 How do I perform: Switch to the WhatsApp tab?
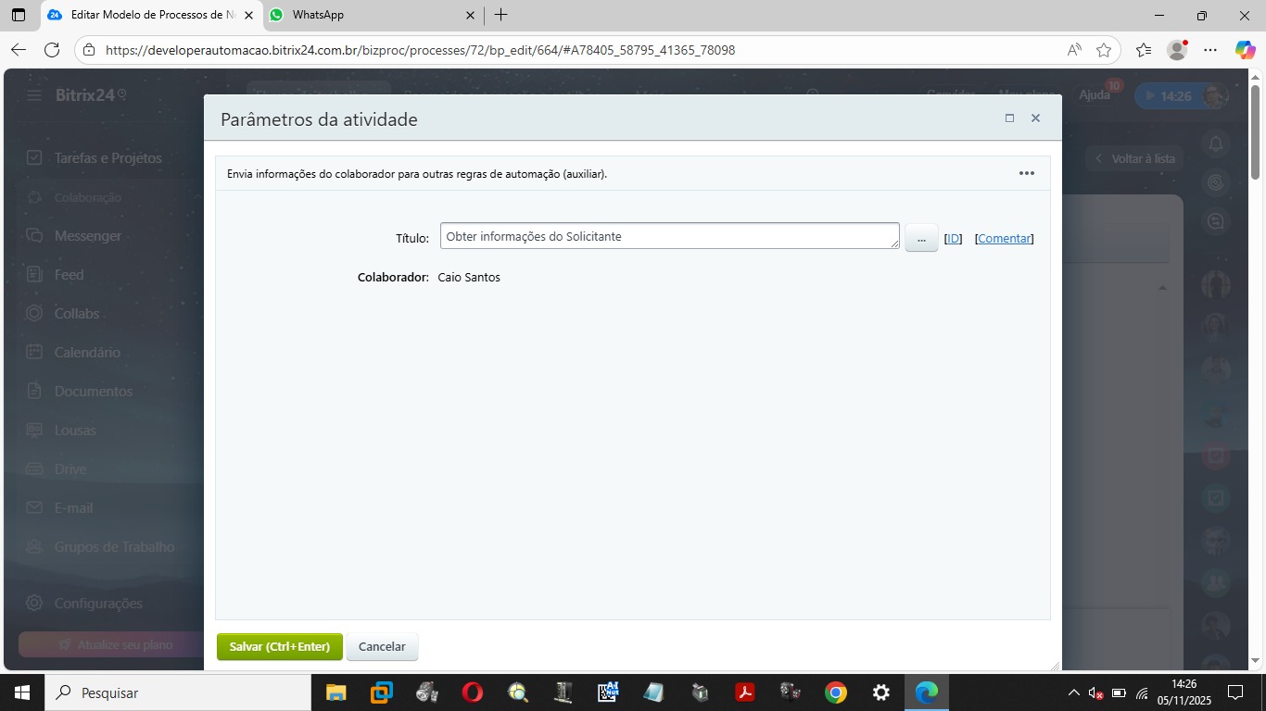[371, 15]
